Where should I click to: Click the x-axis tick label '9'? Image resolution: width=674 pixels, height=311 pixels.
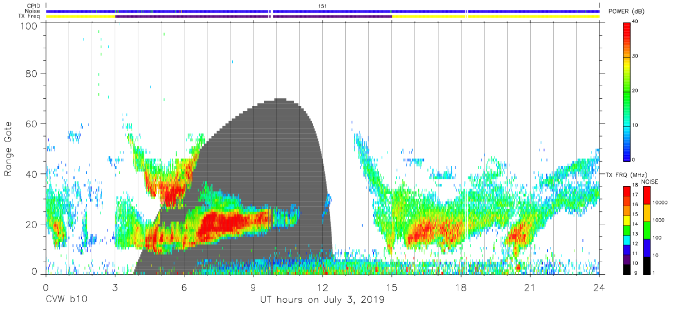254,287
